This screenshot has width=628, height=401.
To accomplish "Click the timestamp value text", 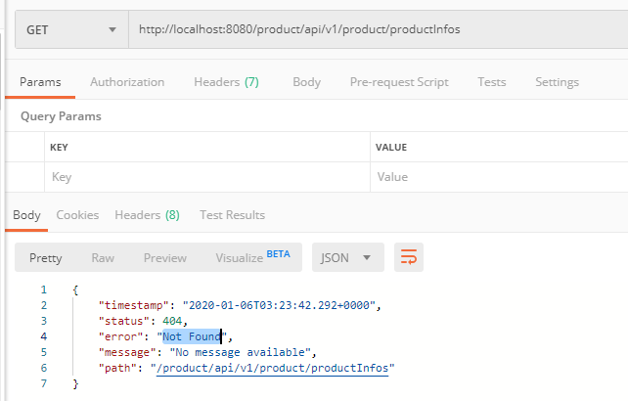I will [x=279, y=305].
